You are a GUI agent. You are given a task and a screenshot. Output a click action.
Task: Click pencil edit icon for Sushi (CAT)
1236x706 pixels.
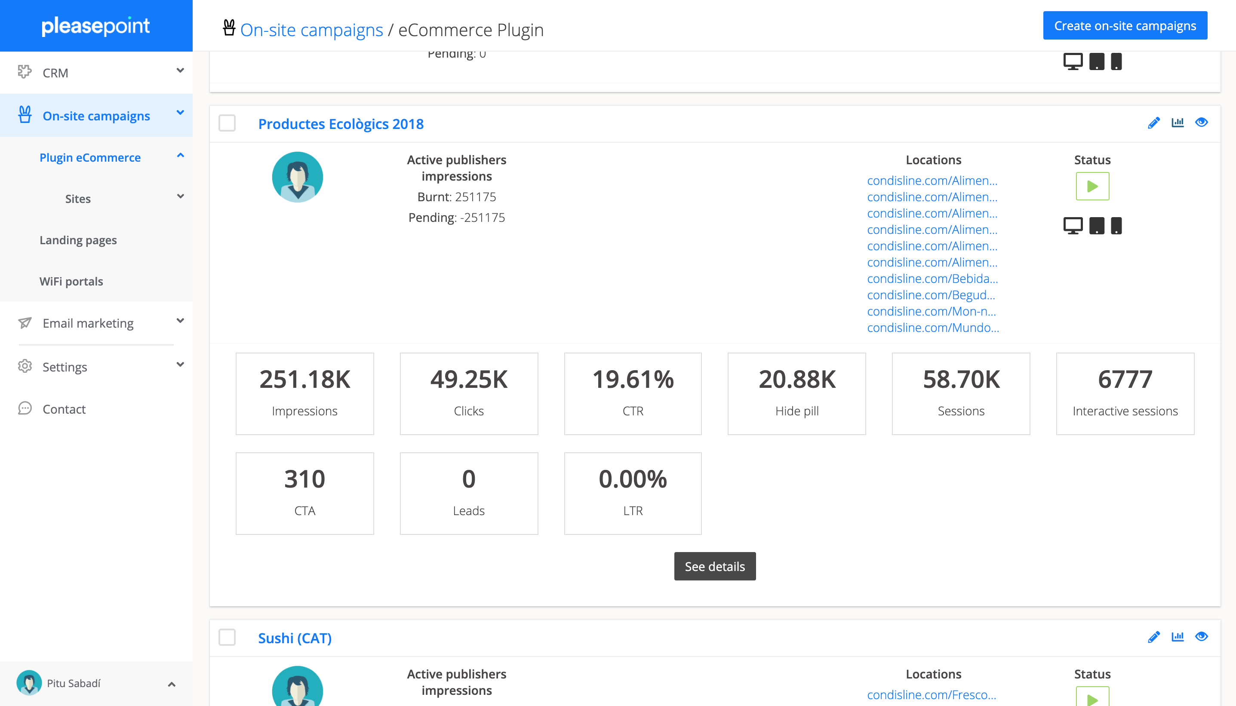1153,637
